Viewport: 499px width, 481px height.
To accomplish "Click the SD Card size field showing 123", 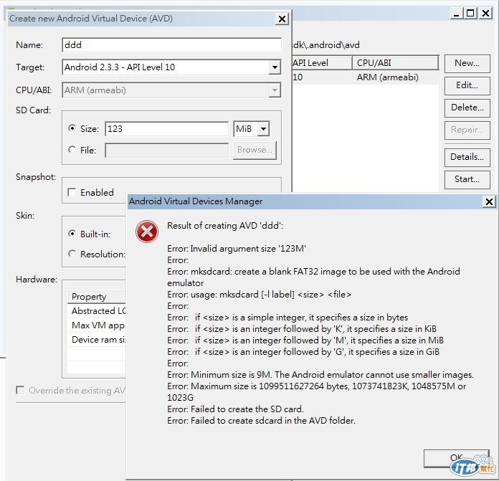I will (166, 129).
